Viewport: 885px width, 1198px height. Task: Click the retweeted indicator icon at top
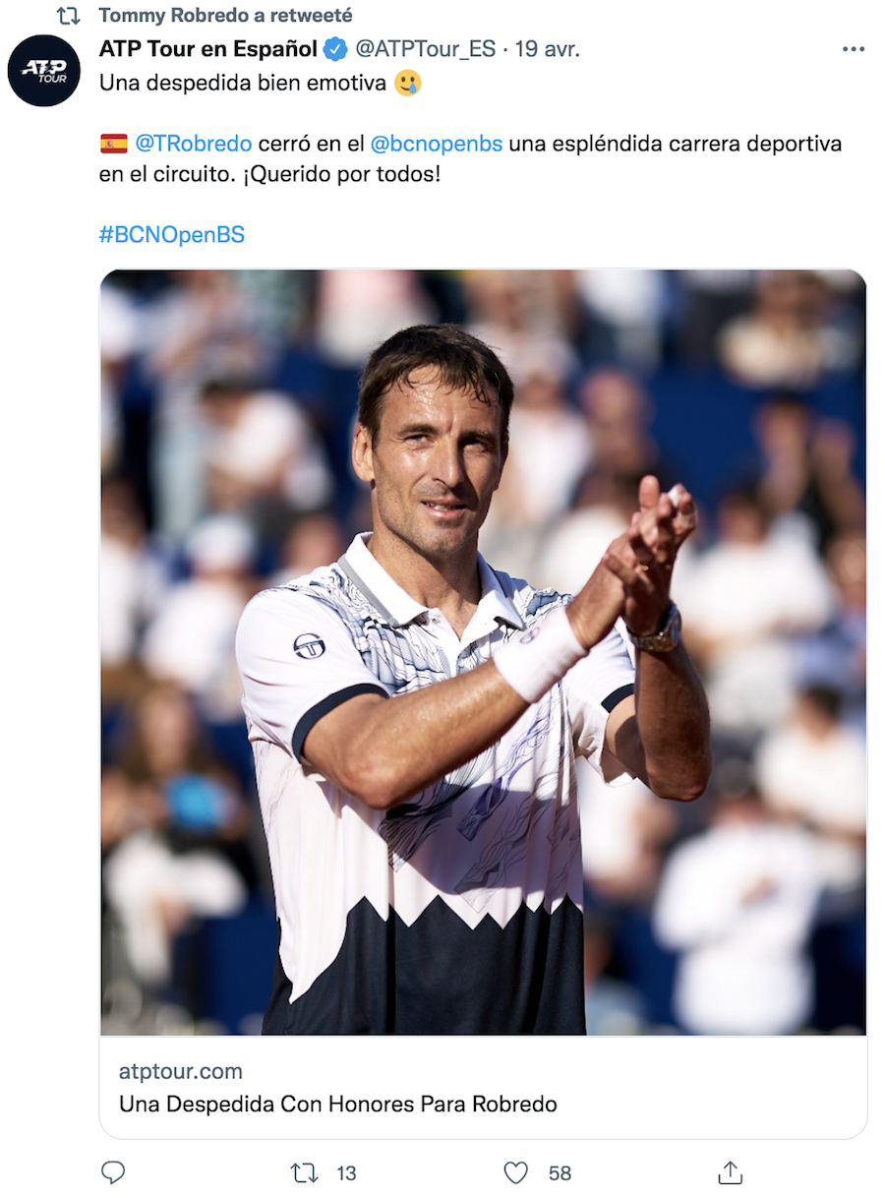pos(68,16)
